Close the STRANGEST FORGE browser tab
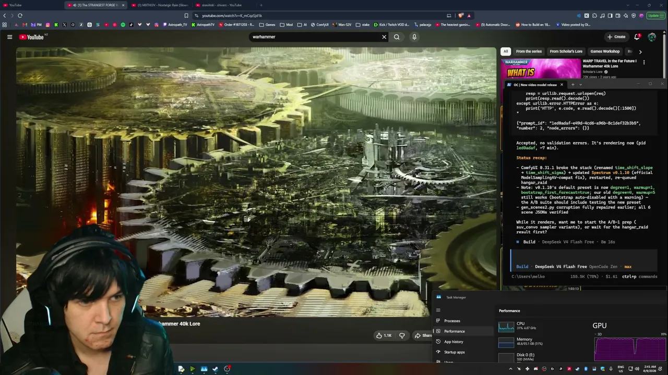The width and height of the screenshot is (668, 375). (123, 5)
